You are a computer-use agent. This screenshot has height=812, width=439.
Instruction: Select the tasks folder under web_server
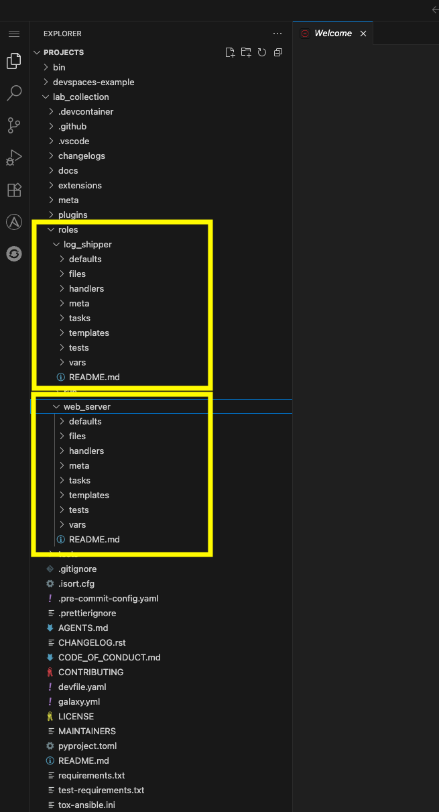tap(79, 480)
